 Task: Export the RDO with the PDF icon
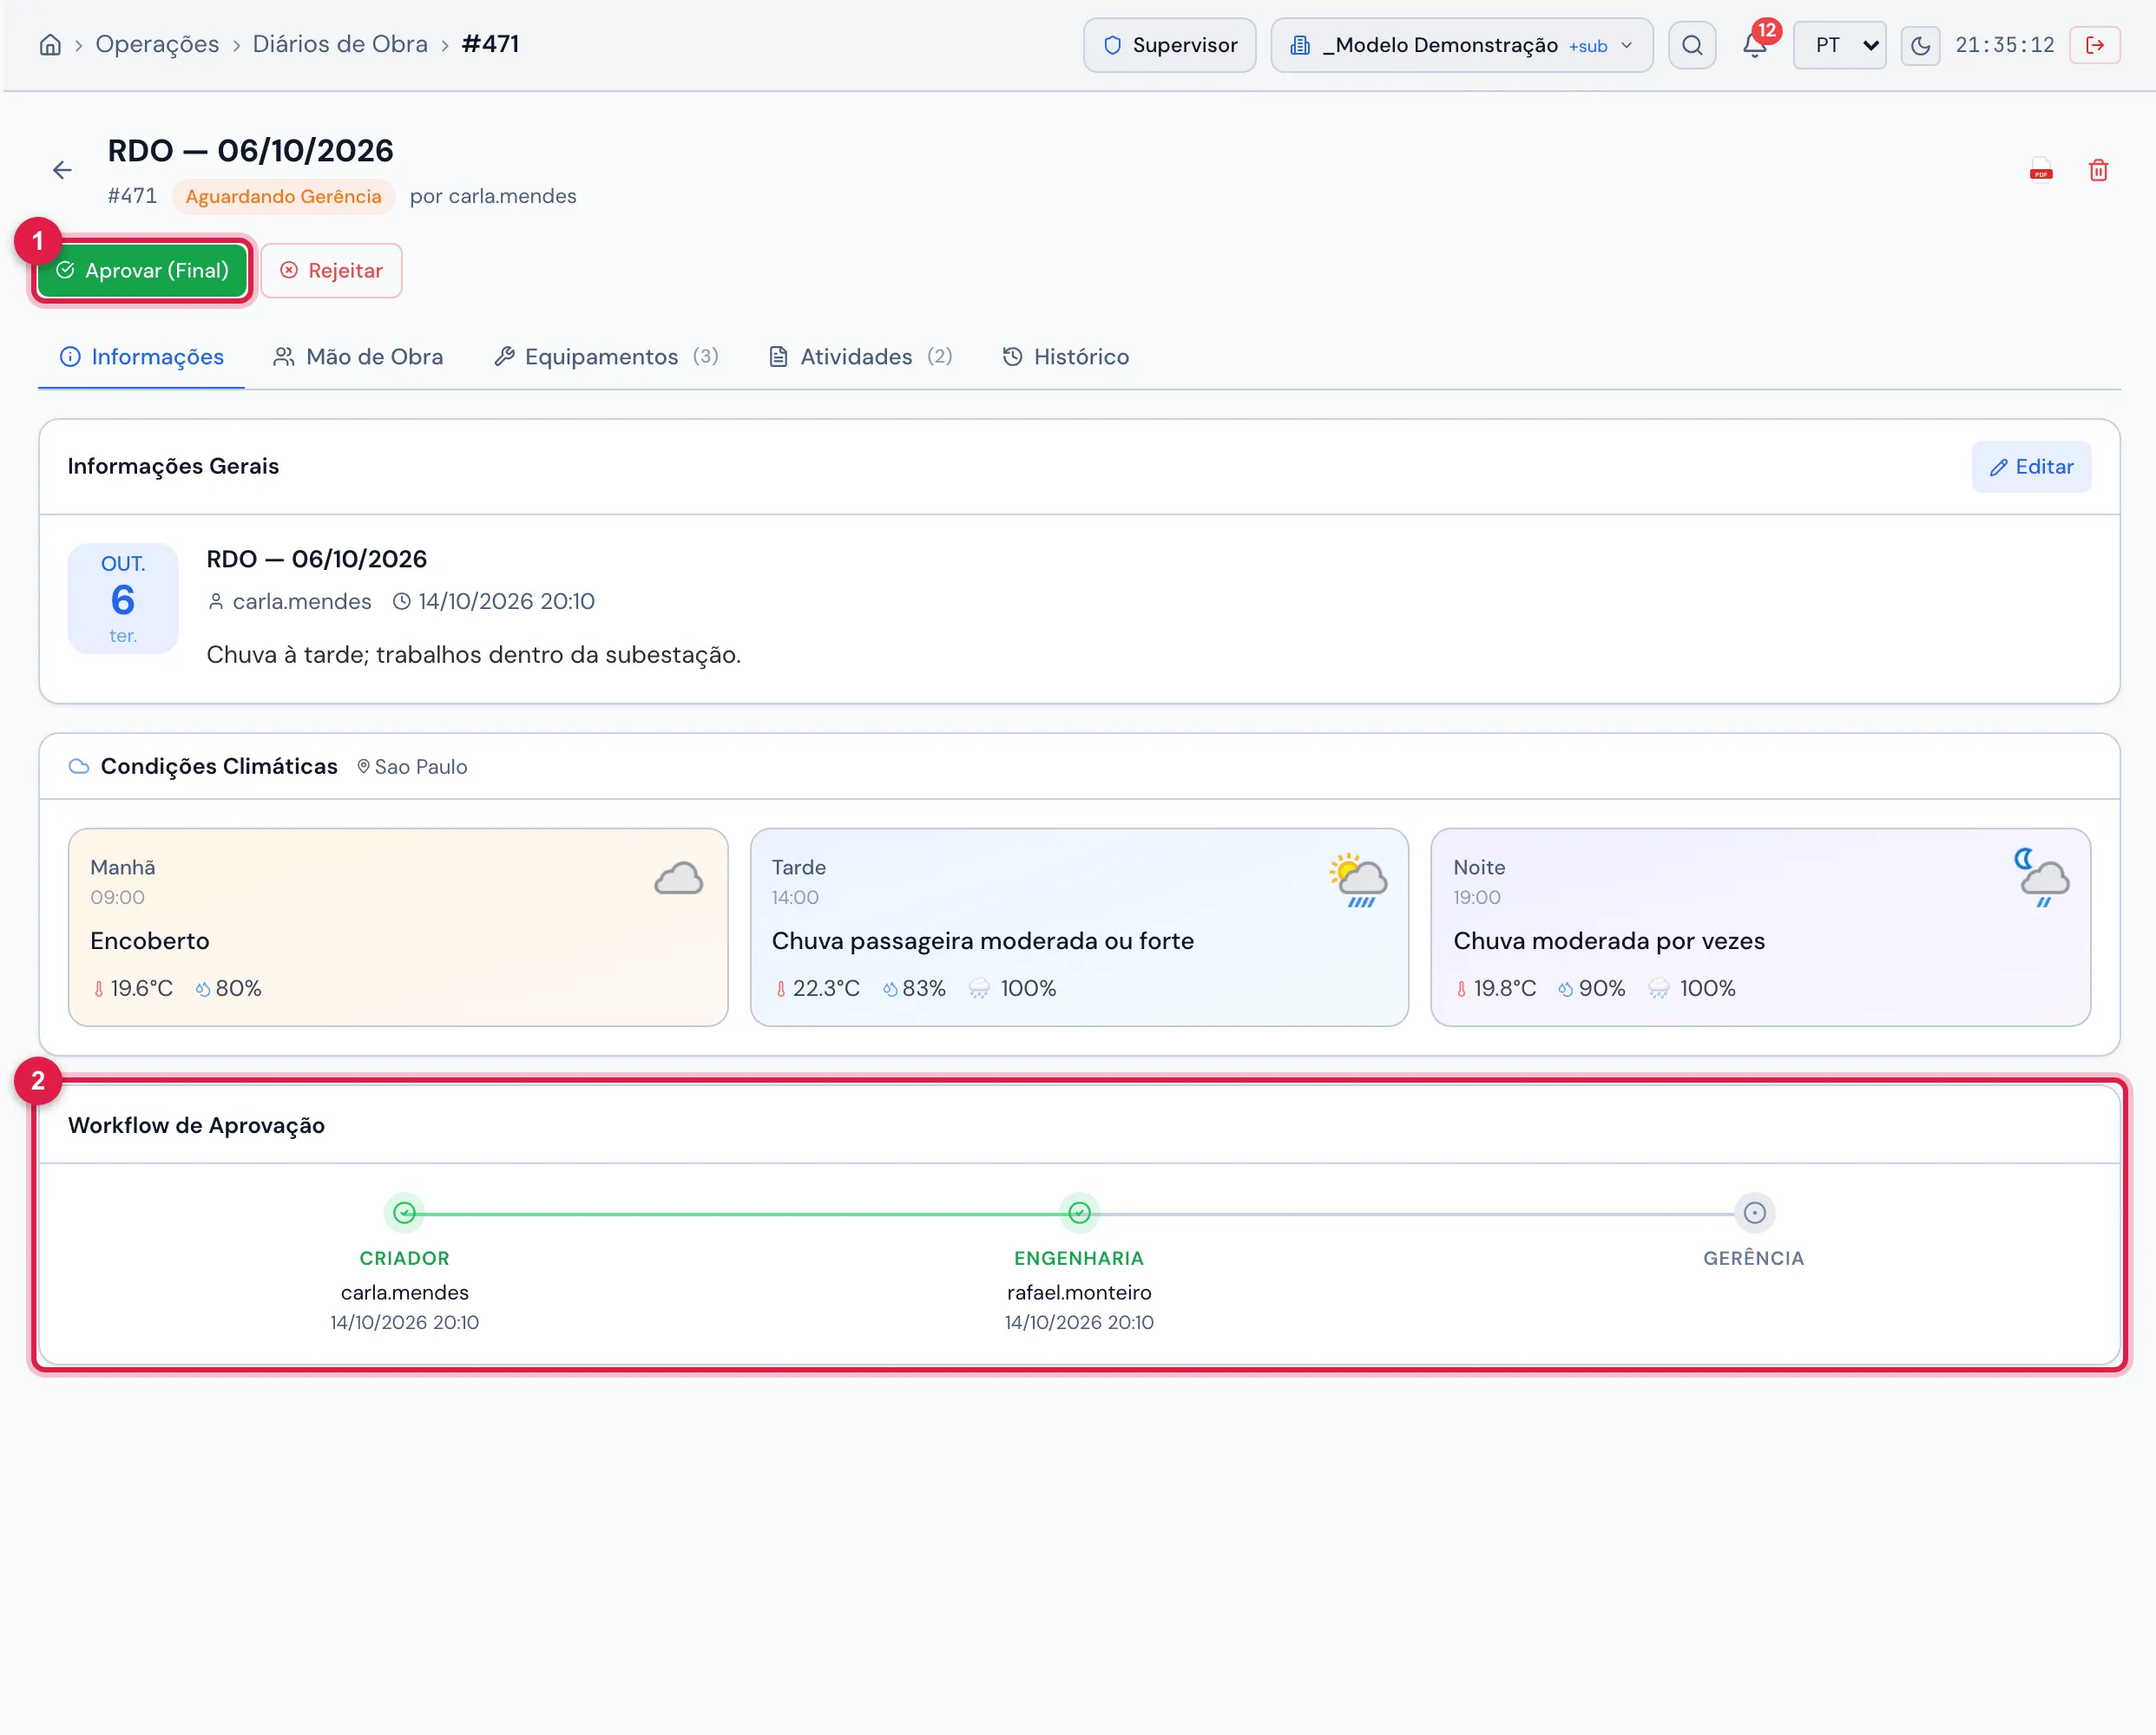pos(2041,170)
